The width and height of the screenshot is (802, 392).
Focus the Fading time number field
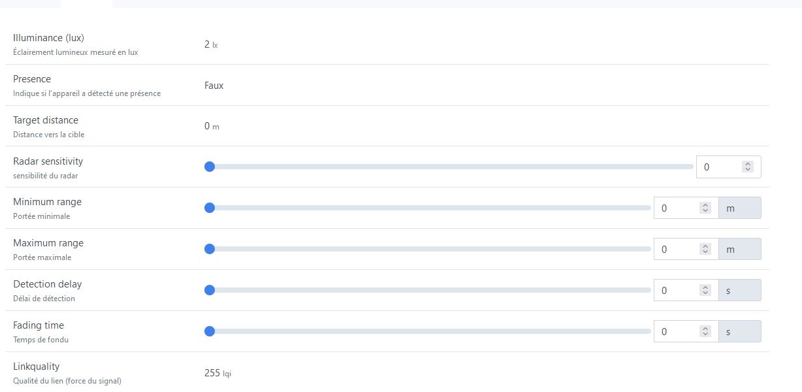coord(686,331)
